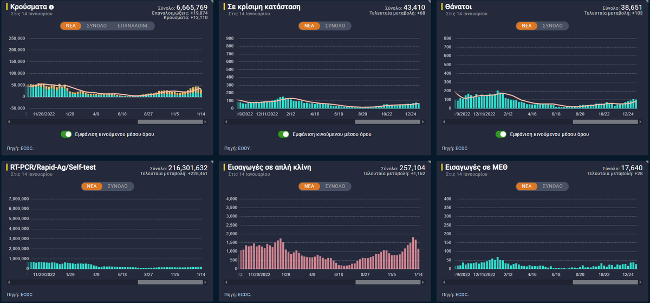
Task: Click right scroll arrow in Εισαγωγές σε απλή κλίνη chart
Action: pyautogui.click(x=422, y=282)
